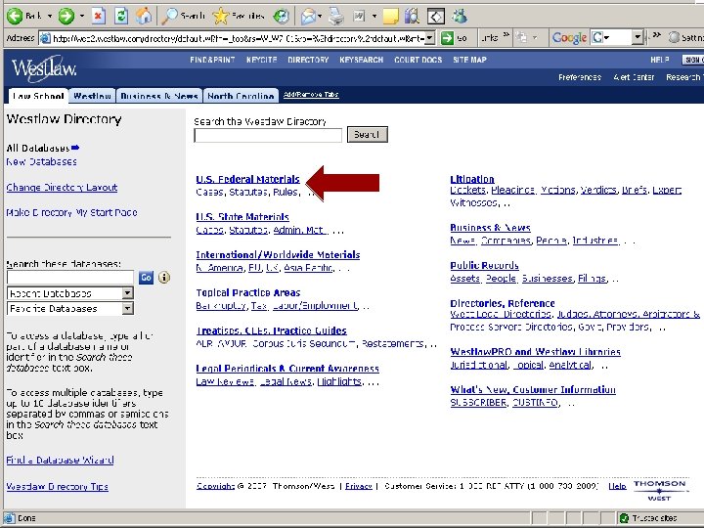Click the Messenger people icon in toolbar

click(460, 17)
